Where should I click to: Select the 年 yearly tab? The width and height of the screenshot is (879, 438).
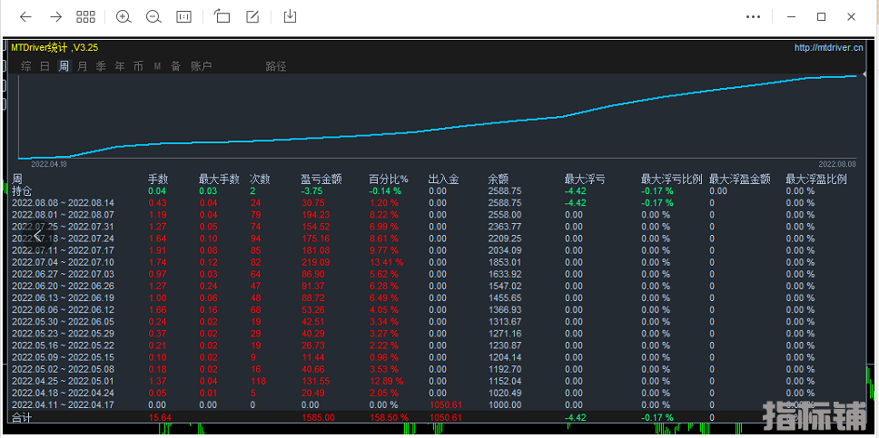click(120, 66)
